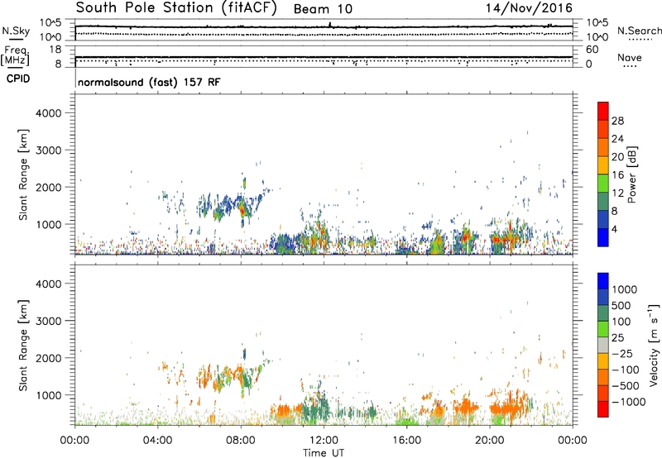This screenshot has width=662, height=458.
Task: Click the blue top segment of Velocity colorbar
Action: coord(603,281)
